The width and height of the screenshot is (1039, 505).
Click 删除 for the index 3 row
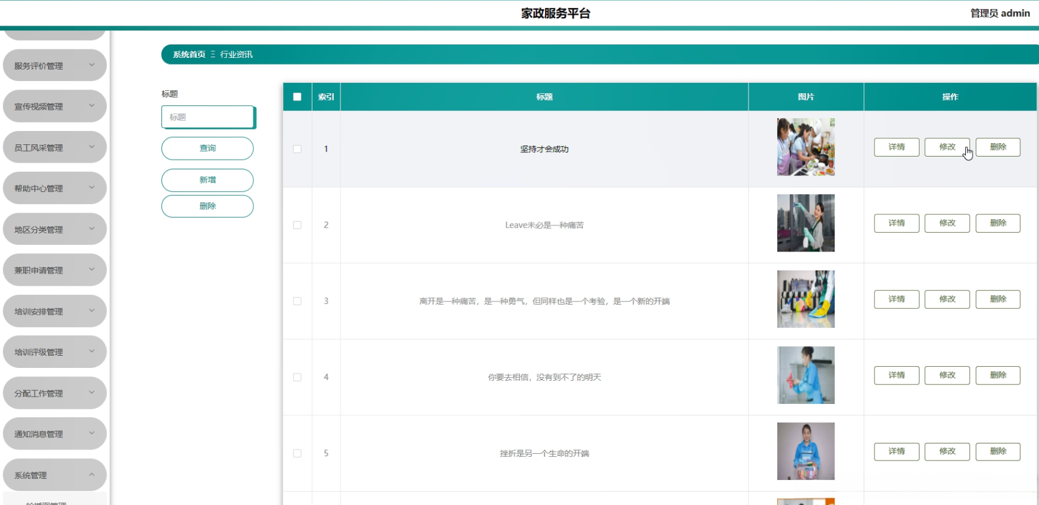[x=998, y=299]
